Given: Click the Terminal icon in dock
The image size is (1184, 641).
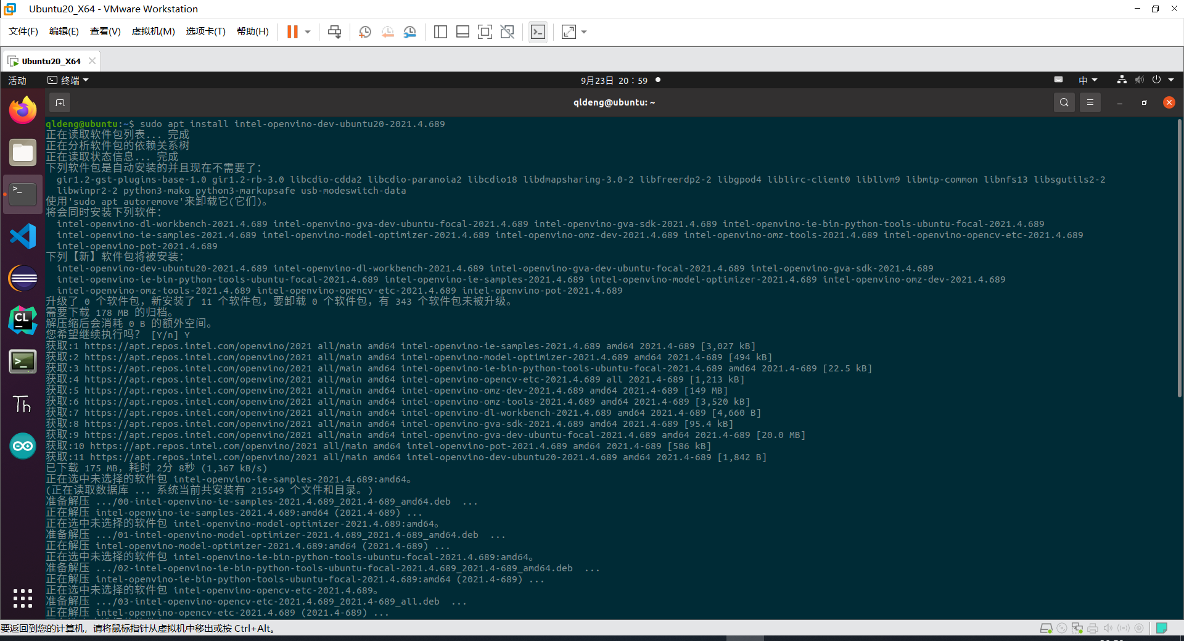Looking at the screenshot, I should [23, 194].
